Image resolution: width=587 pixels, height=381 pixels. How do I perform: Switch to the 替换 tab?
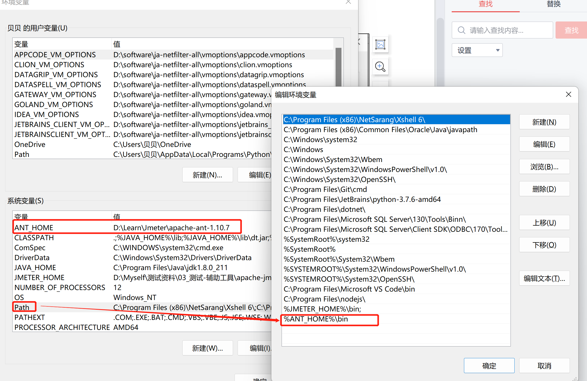click(553, 4)
